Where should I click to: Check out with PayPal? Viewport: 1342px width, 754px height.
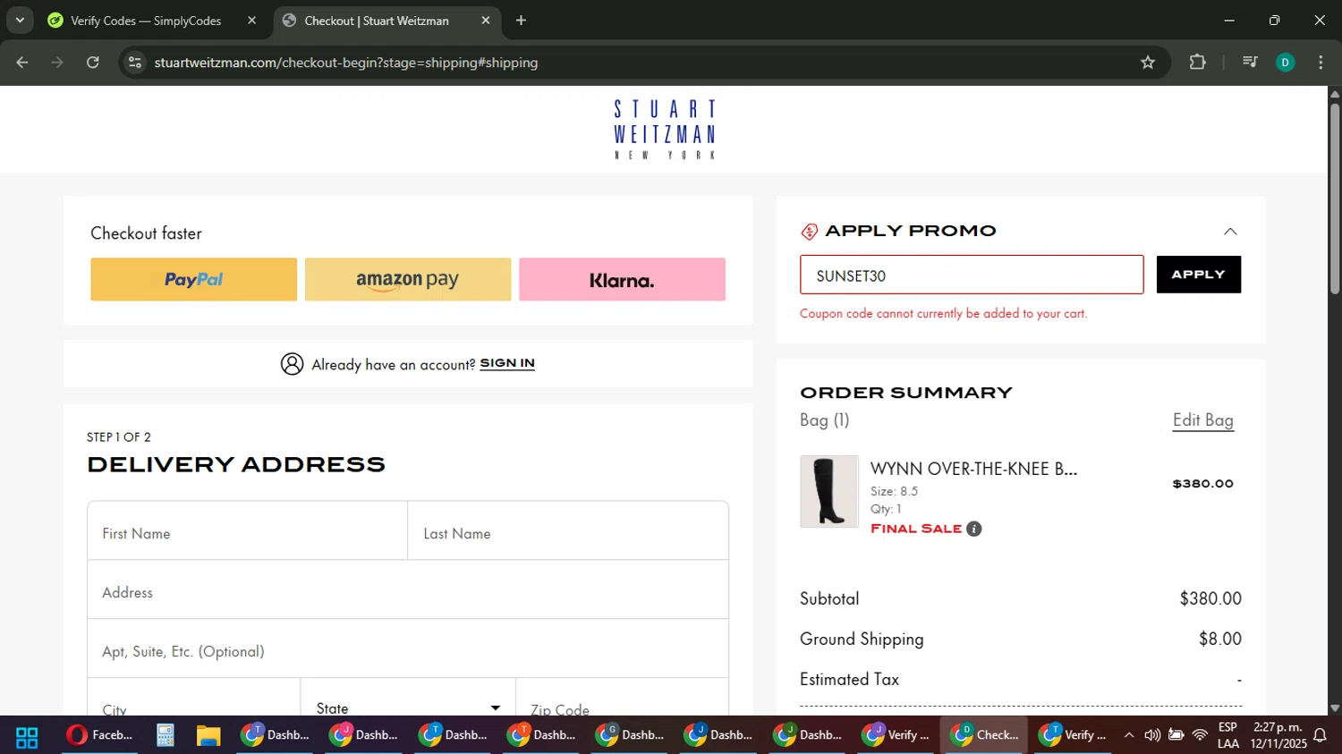[193, 279]
